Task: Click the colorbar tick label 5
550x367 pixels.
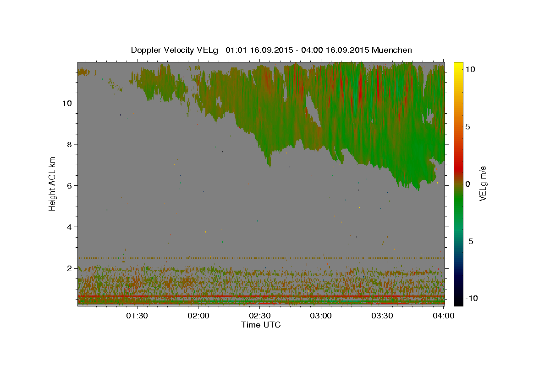Action: tap(467, 126)
